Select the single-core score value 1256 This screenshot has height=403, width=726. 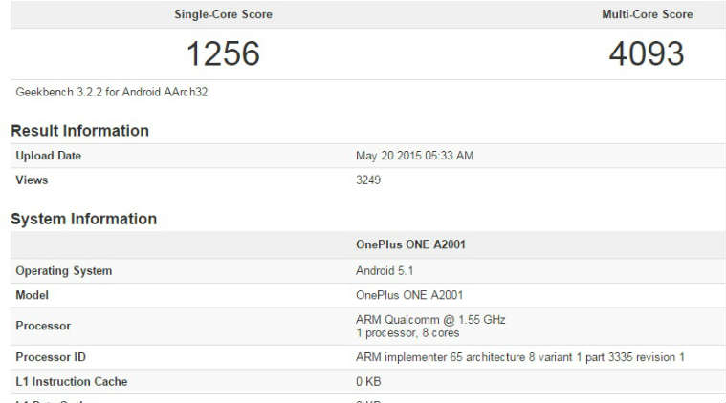pos(223,53)
